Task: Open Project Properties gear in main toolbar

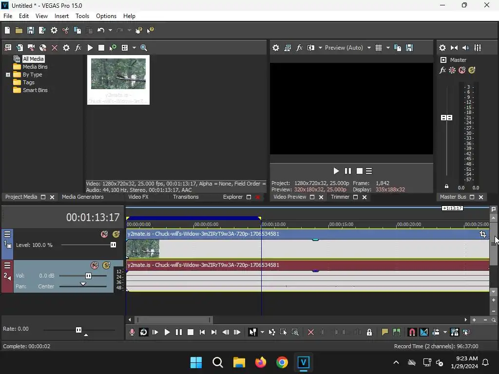Action: 54,30
